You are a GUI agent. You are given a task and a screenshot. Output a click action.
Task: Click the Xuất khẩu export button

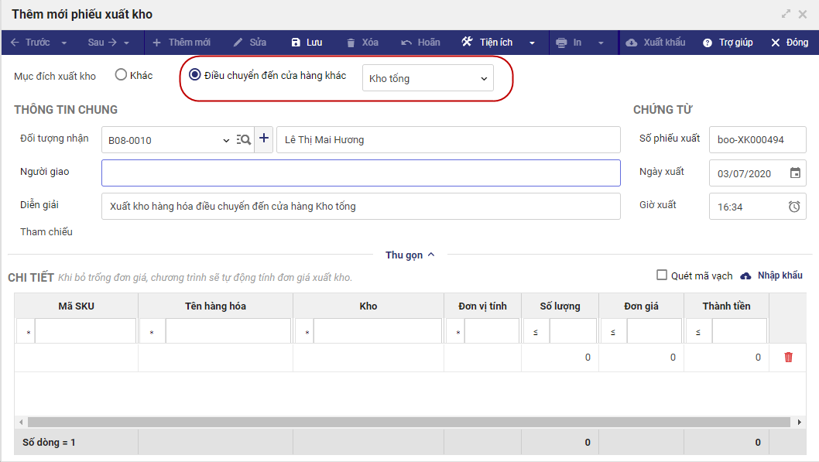tap(655, 43)
